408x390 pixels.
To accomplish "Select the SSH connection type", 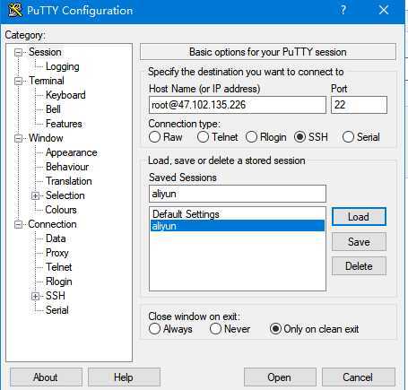I will pos(299,137).
